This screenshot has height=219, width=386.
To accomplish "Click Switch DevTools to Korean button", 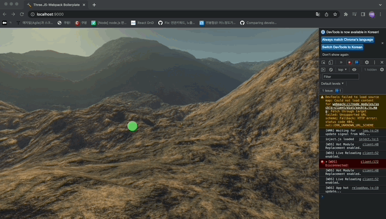I will (x=342, y=47).
